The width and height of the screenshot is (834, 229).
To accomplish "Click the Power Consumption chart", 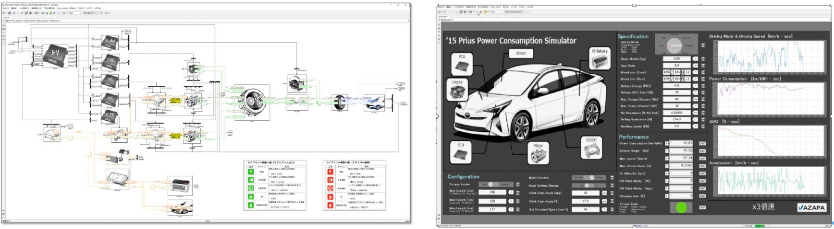I will pos(769,100).
